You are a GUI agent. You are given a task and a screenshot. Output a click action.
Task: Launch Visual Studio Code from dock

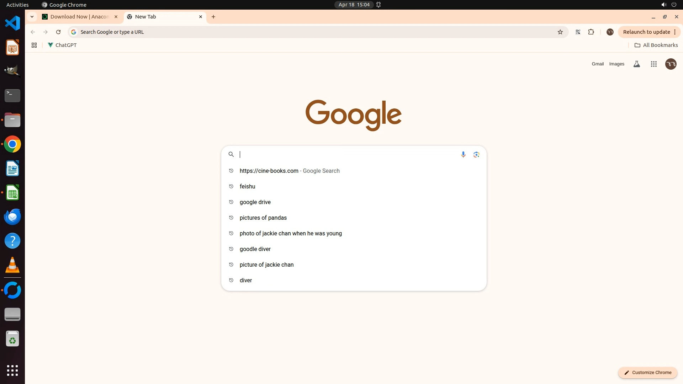[12, 23]
